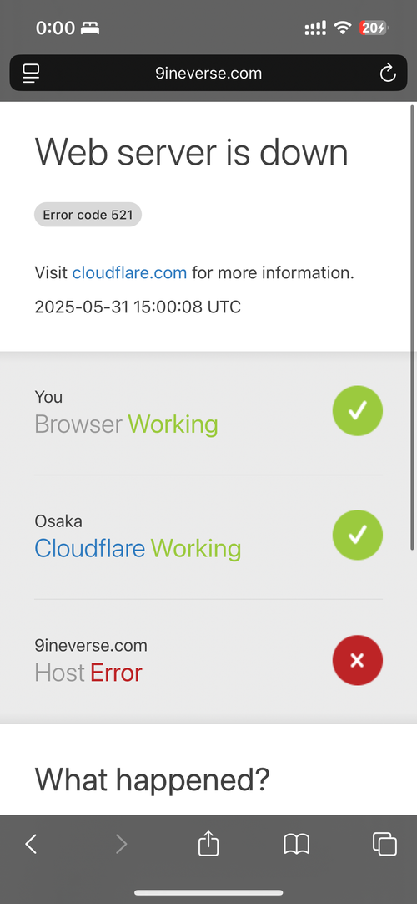Tap the Wi-Fi status icon
Screen dimensions: 417x904
[x=343, y=27]
